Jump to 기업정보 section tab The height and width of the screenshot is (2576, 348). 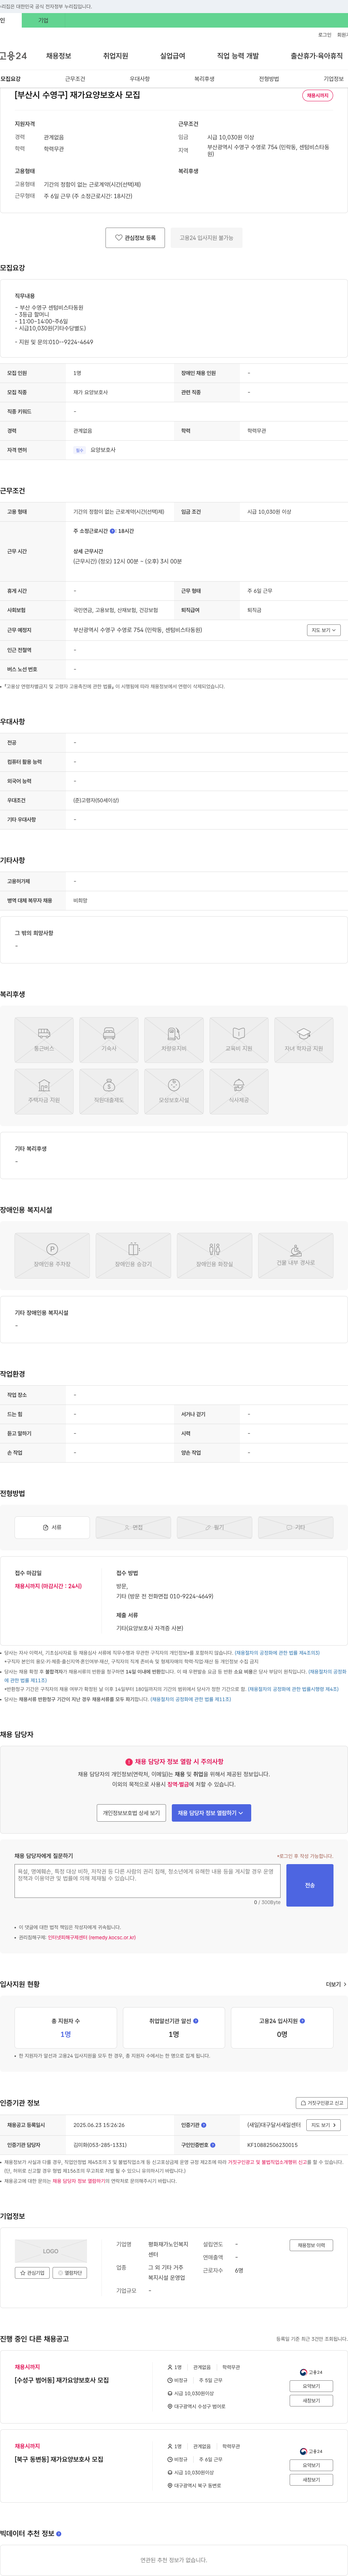[x=333, y=79]
